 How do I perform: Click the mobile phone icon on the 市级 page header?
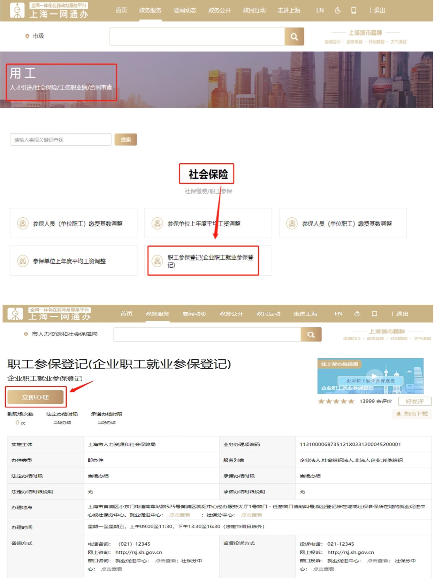coord(353,10)
